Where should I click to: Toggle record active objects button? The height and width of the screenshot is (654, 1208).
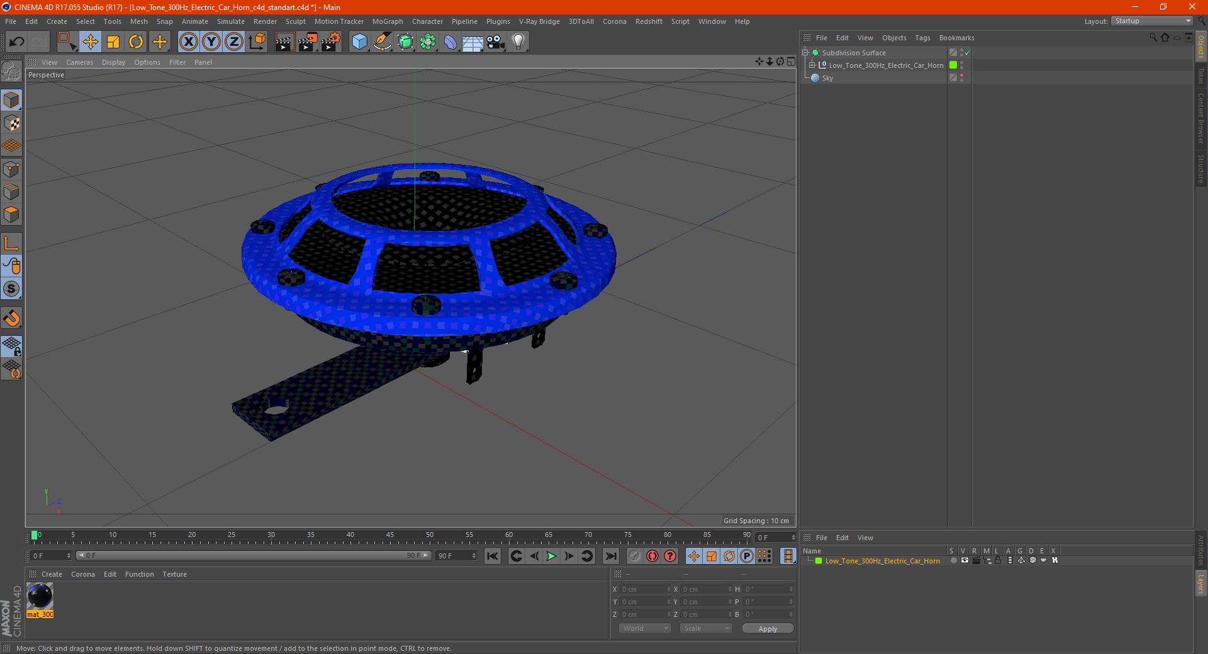coord(635,556)
